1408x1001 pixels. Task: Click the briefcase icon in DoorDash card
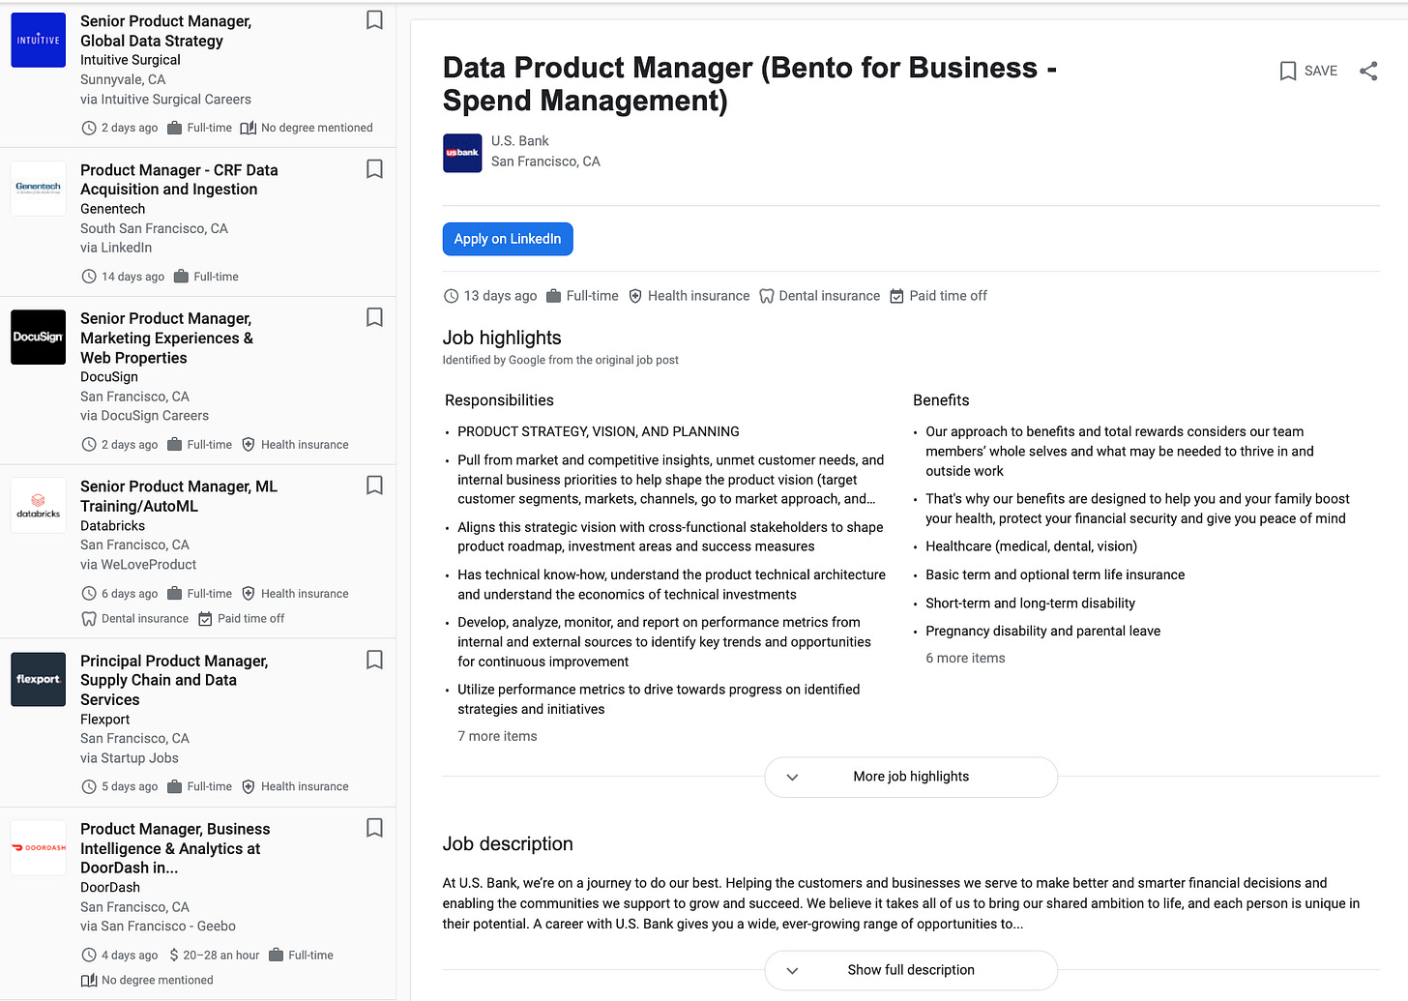[276, 956]
